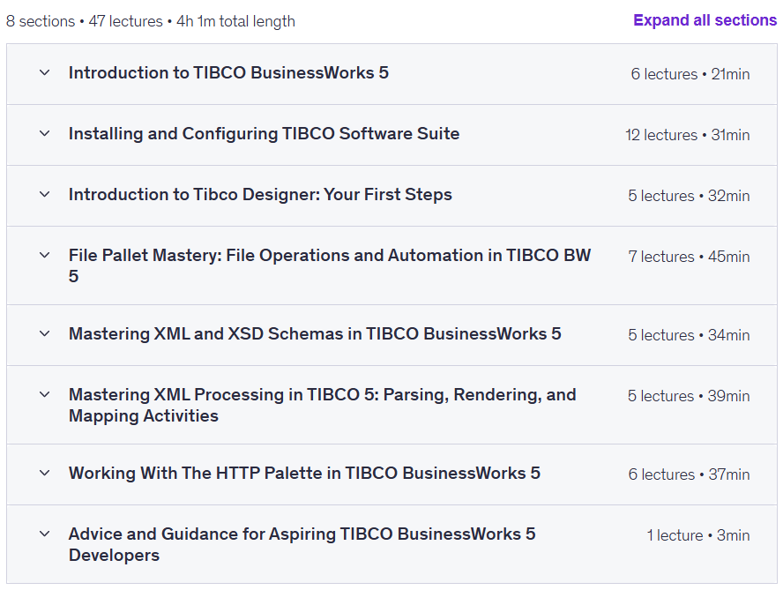
Task: Open the Introduction to TIBCO BusinessWorks 5 title
Action: [x=228, y=73]
